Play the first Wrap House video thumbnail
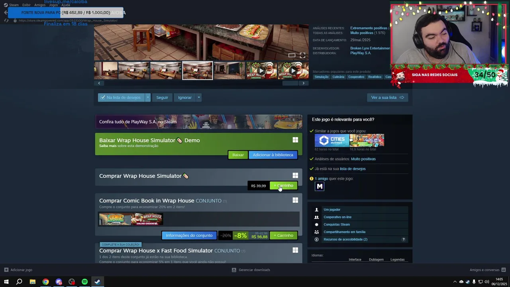This screenshot has height=287, width=510. pos(261,71)
